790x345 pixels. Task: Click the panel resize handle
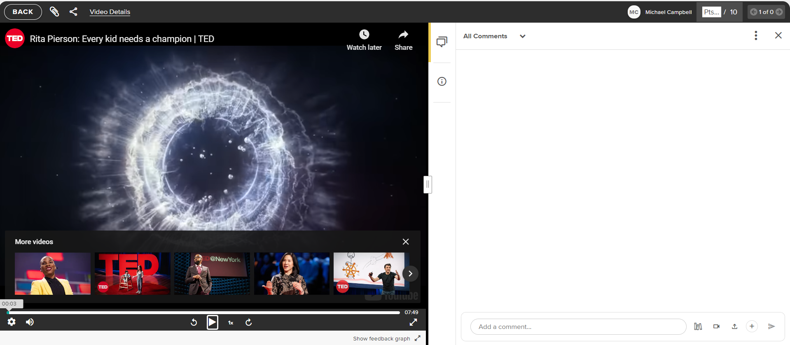(428, 184)
